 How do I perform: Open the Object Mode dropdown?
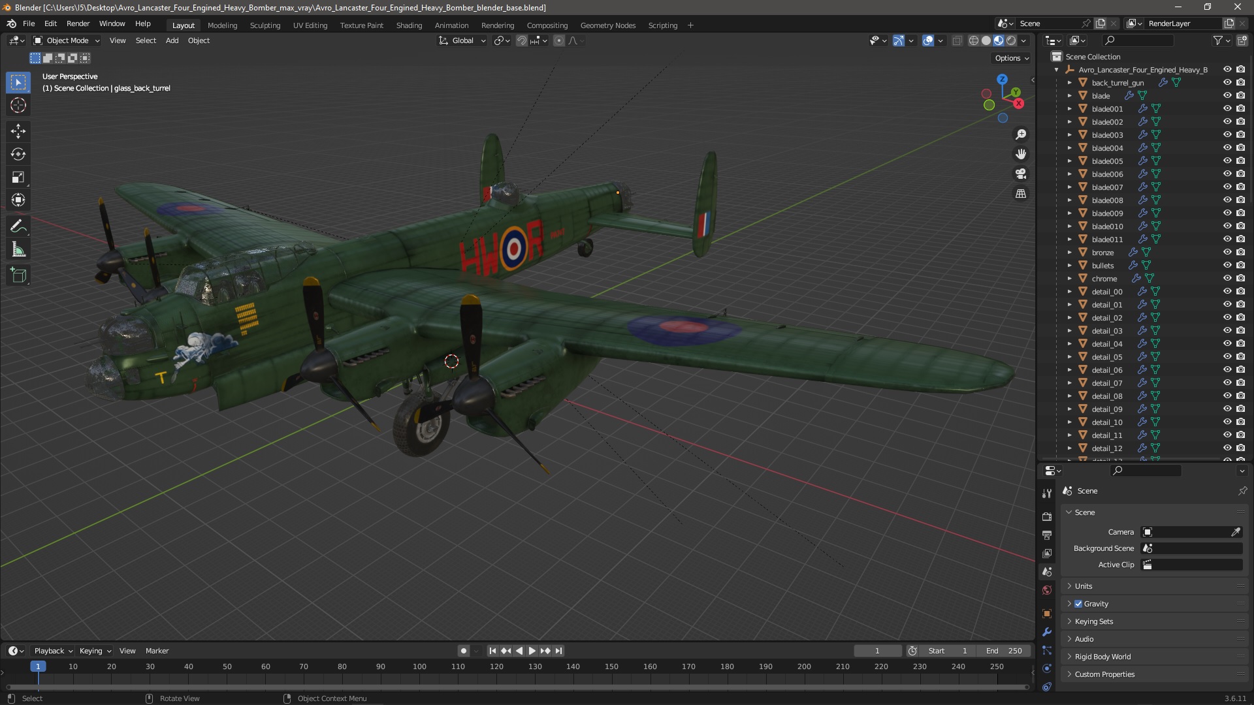click(x=66, y=40)
